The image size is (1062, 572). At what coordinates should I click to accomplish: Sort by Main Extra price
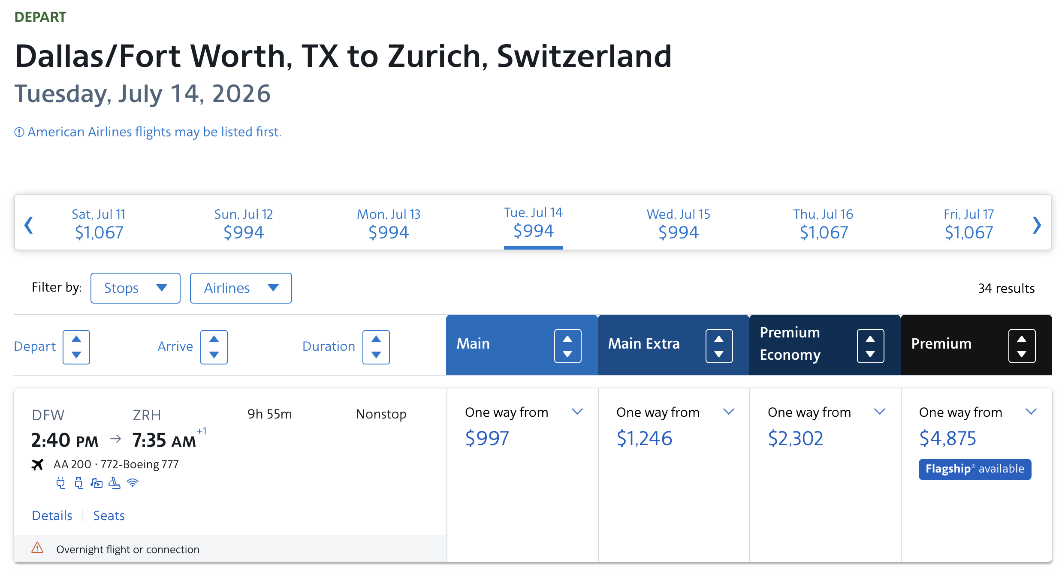pos(719,346)
